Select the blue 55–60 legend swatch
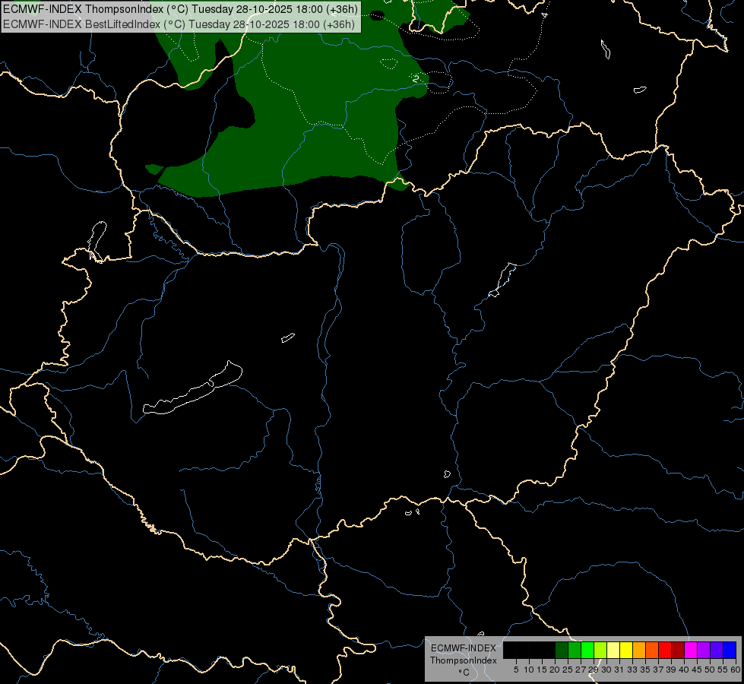The image size is (744, 684). click(730, 650)
